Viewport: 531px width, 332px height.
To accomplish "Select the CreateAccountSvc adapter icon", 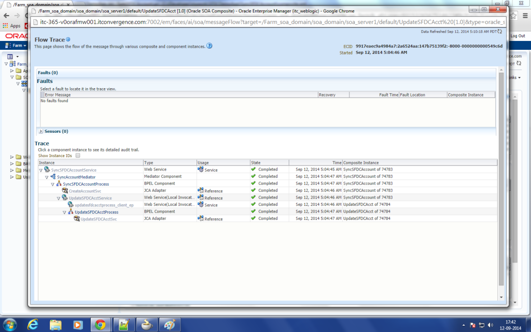I will [x=65, y=191].
